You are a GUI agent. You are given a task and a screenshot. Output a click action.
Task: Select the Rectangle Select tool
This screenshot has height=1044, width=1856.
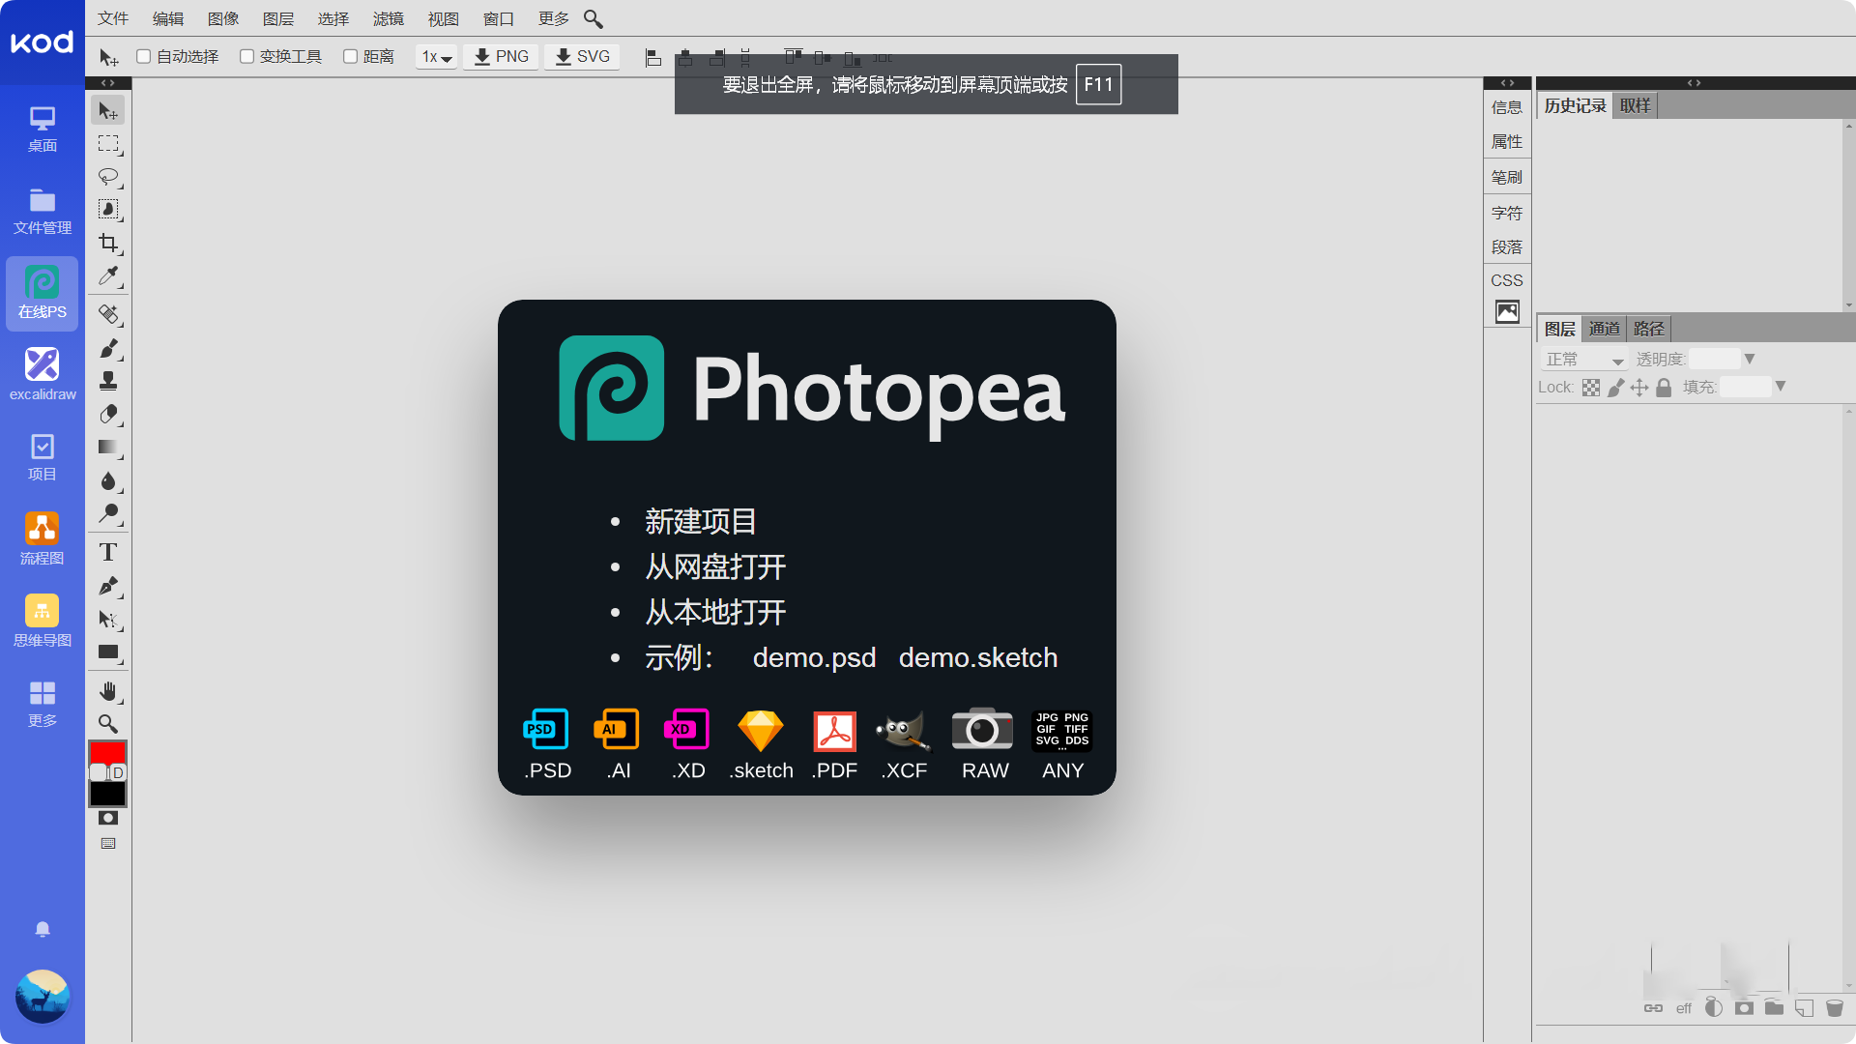[x=108, y=144]
